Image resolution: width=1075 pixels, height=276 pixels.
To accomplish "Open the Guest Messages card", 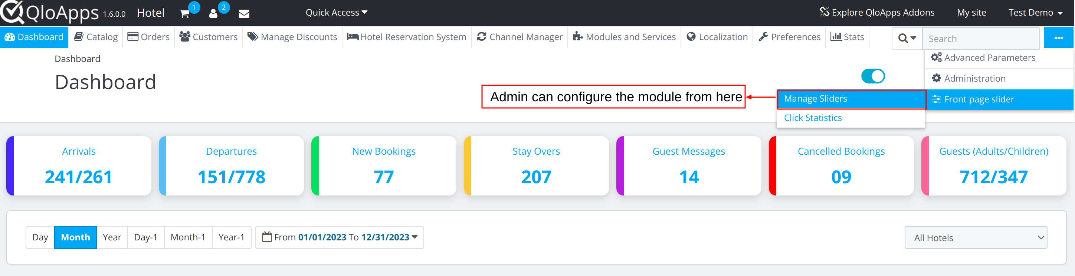I will [x=689, y=166].
